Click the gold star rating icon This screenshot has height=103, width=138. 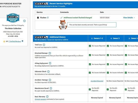coord(4,41)
